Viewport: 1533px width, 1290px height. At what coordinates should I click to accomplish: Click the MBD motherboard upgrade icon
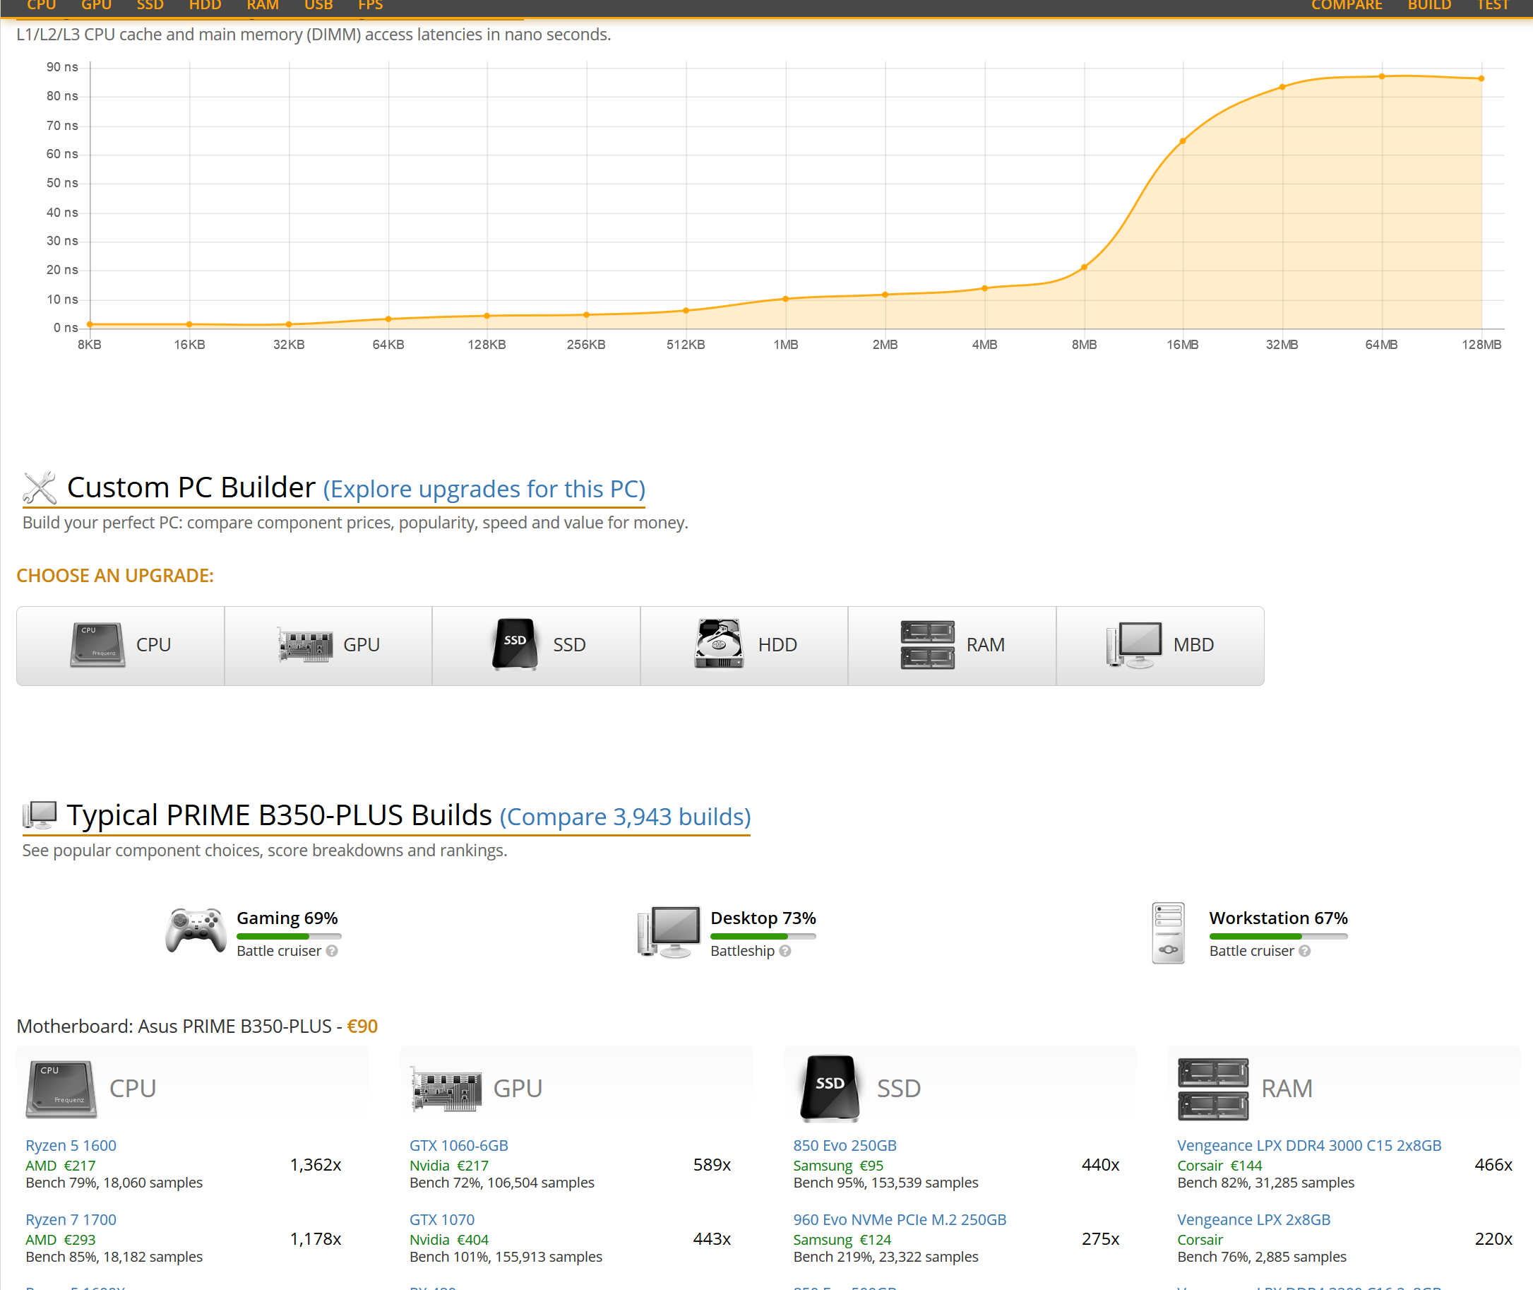(x=1134, y=644)
